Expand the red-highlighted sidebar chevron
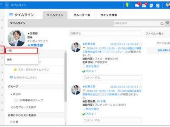The image size is (170, 127). (x=2, y=50)
